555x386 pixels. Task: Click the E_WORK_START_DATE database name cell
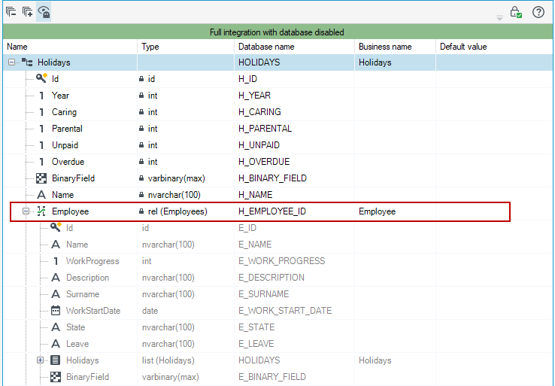(295, 311)
